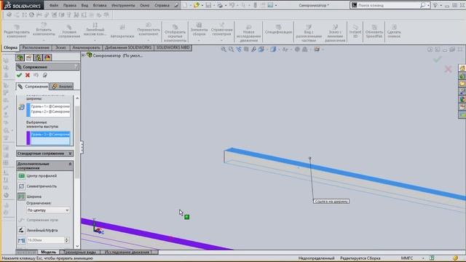This screenshot has height=262, width=466.
Task: Click the undo arrow in the mate panel
Action: point(36,75)
